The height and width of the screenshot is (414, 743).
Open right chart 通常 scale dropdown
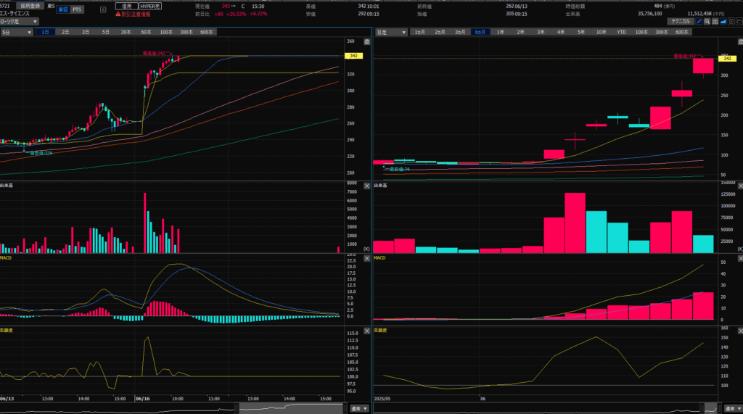[733, 408]
